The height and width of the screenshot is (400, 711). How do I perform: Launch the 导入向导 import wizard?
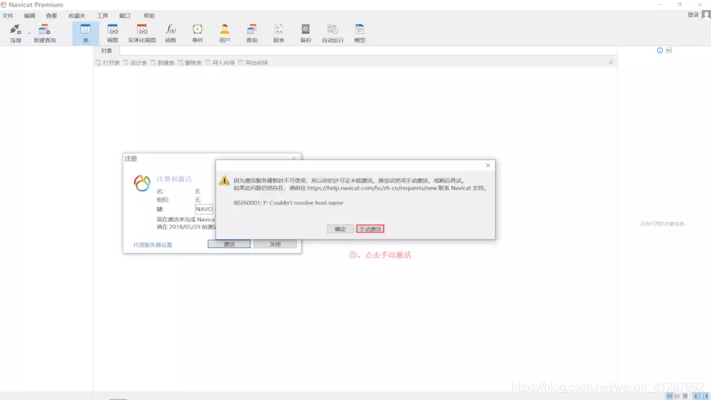pyautogui.click(x=220, y=63)
